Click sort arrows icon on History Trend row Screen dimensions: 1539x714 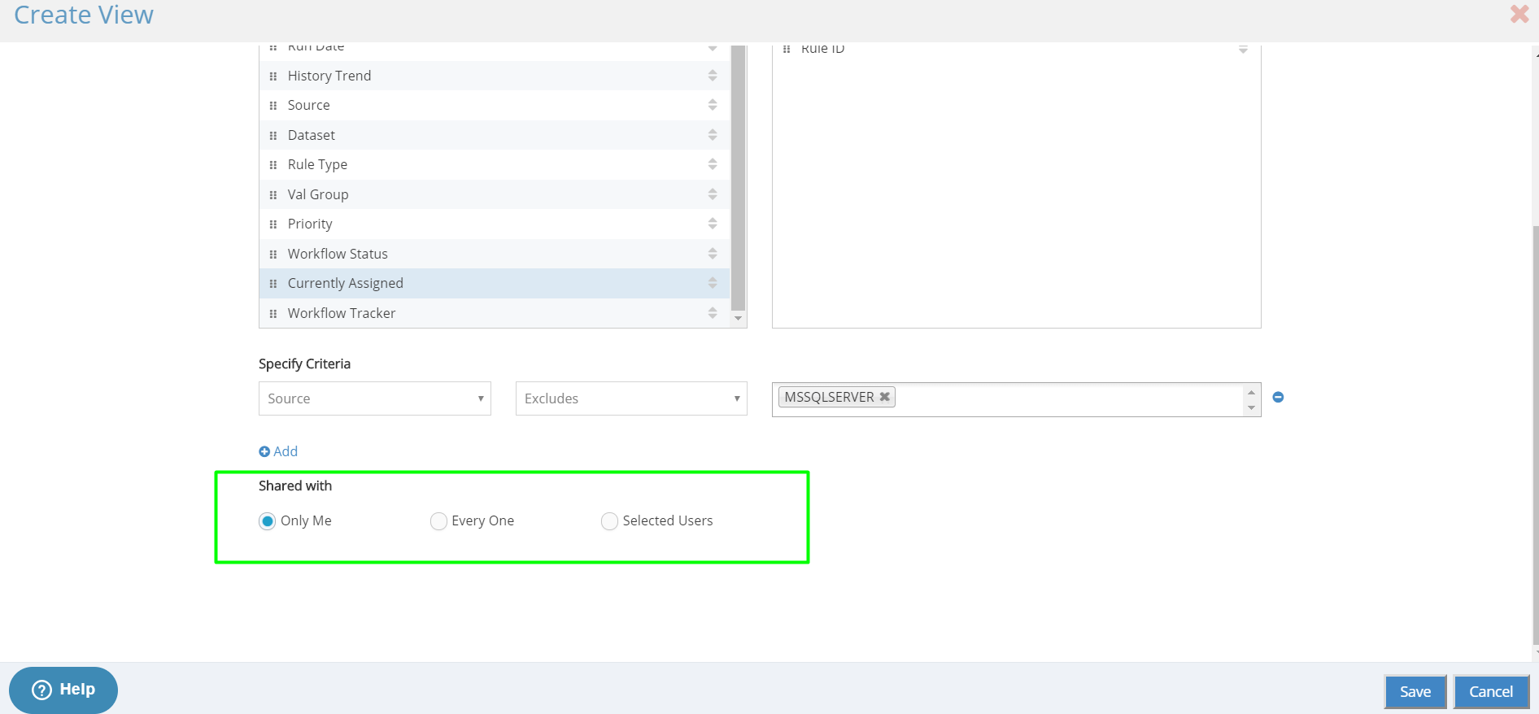point(713,76)
